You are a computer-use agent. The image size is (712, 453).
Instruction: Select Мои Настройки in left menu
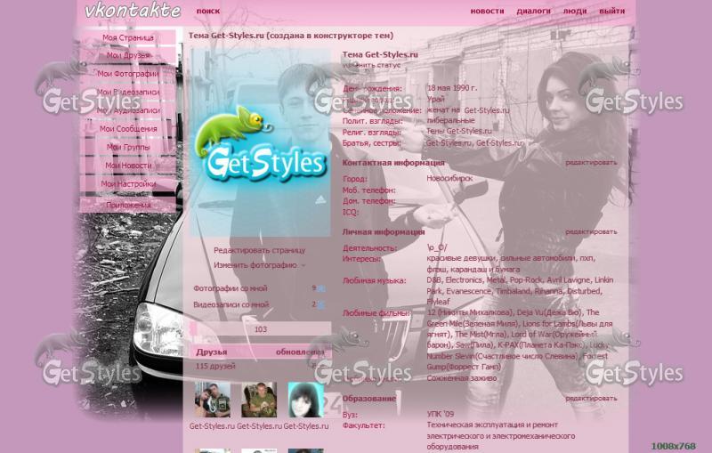tap(128, 184)
